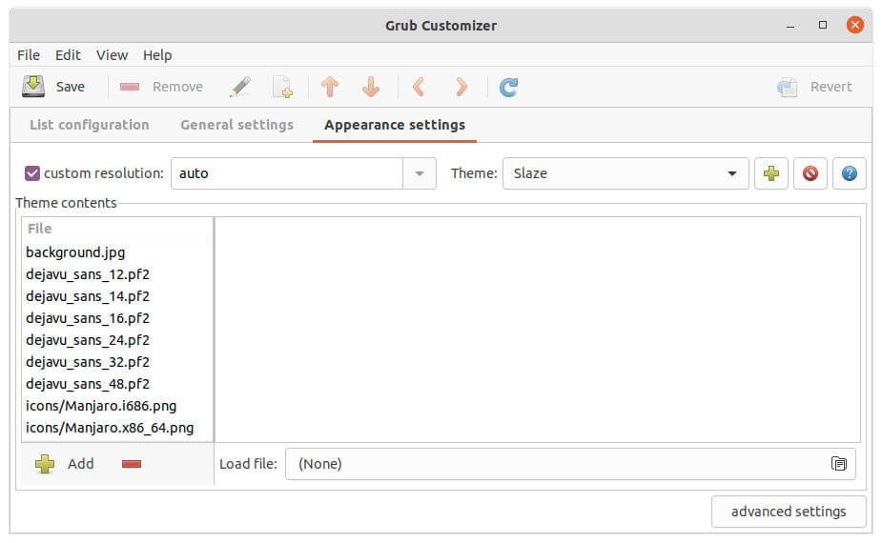The image size is (882, 543).
Task: Click the blue help question mark icon
Action: [849, 173]
